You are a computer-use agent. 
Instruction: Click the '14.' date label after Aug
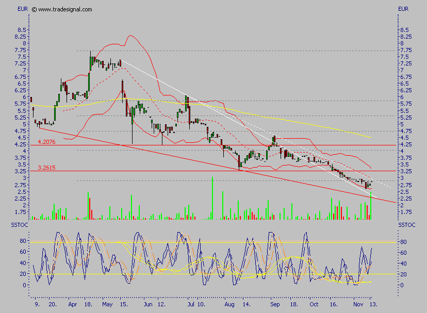(x=247, y=304)
